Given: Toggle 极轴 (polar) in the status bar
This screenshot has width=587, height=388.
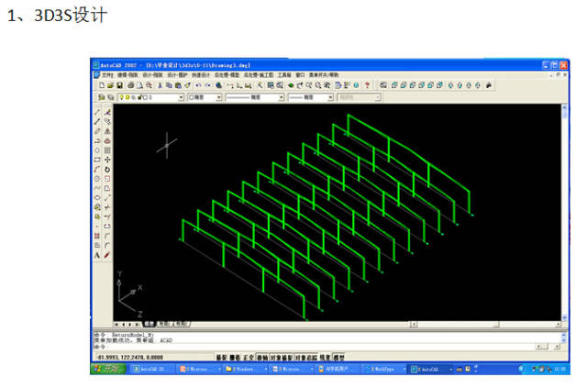Looking at the screenshot, I should [x=262, y=358].
